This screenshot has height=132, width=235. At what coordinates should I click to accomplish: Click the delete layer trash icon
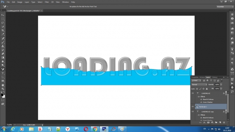[224, 123]
